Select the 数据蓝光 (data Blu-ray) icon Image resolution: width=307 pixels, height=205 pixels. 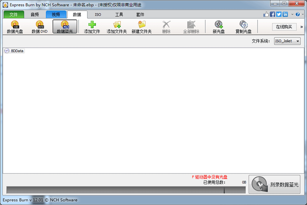tap(65, 27)
